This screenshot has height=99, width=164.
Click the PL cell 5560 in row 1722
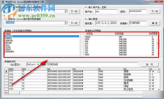point(111,86)
